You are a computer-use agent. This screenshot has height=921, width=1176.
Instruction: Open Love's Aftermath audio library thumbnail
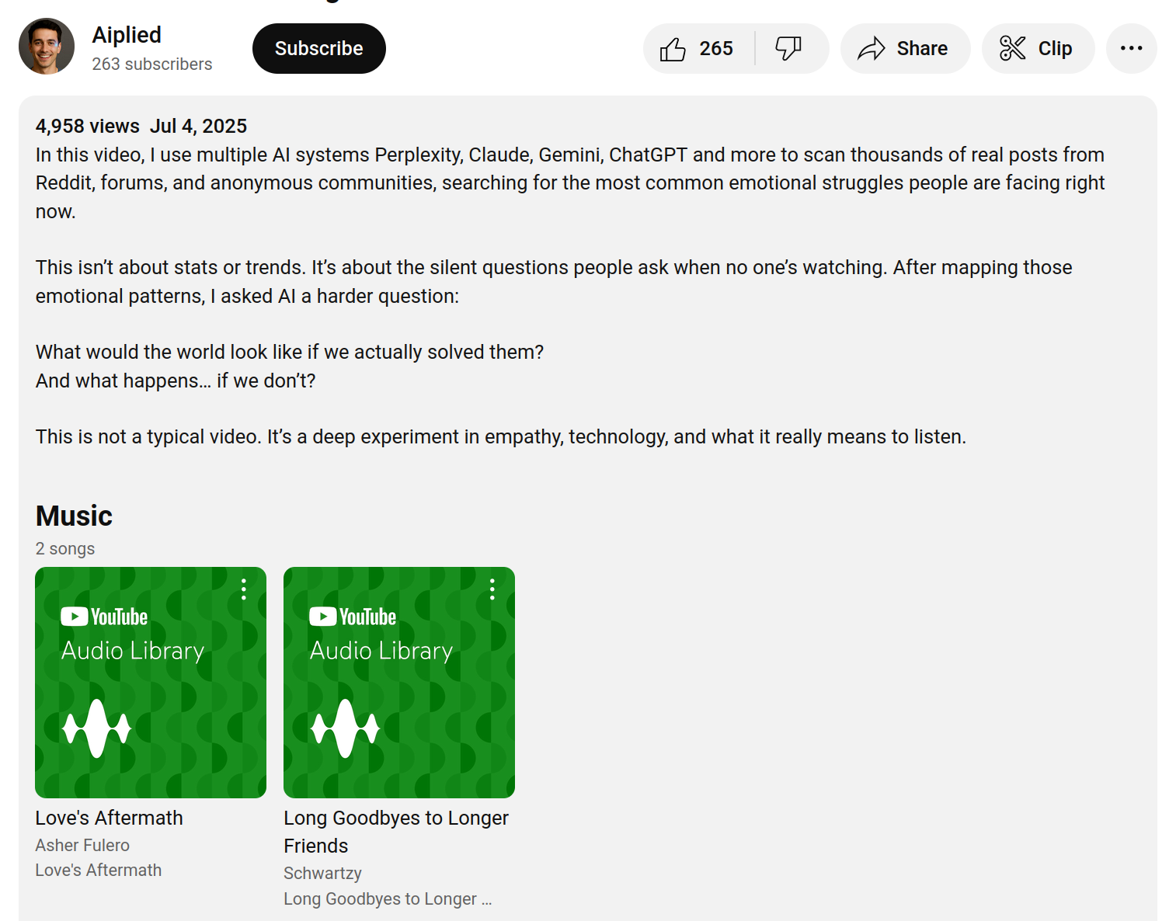(151, 683)
